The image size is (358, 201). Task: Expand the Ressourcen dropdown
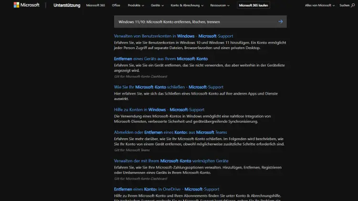point(220,5)
